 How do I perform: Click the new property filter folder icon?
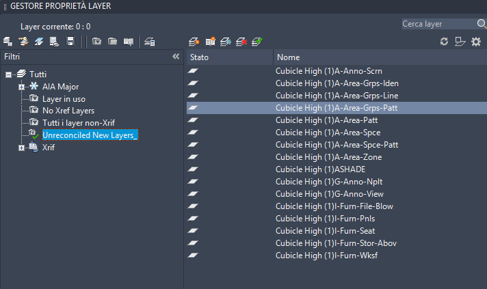96,42
